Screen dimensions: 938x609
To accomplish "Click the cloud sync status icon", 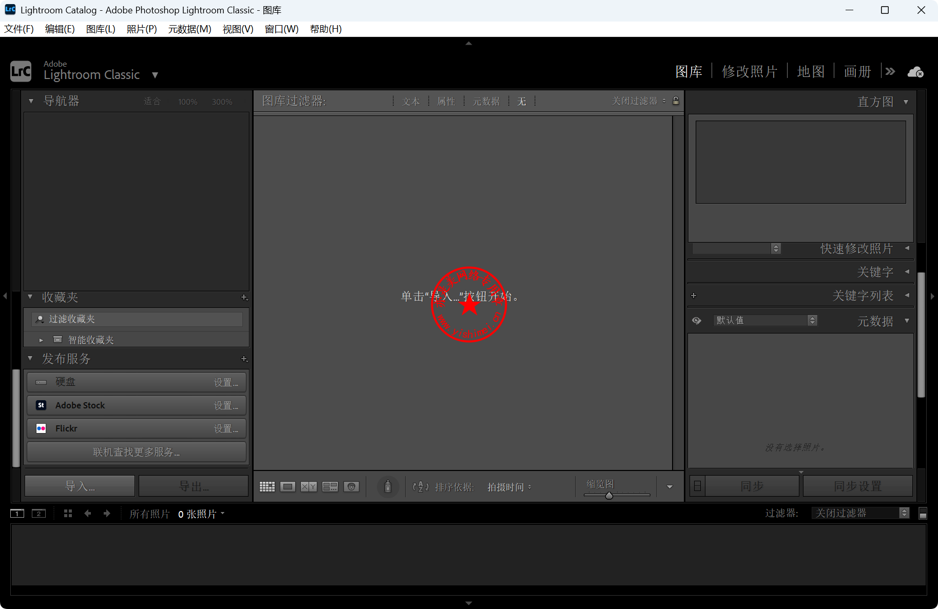I will pyautogui.click(x=915, y=72).
